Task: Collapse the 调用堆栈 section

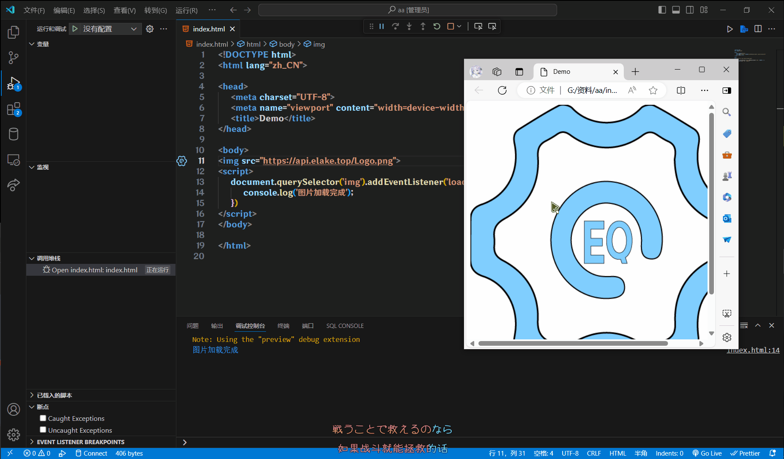Action: (31, 258)
